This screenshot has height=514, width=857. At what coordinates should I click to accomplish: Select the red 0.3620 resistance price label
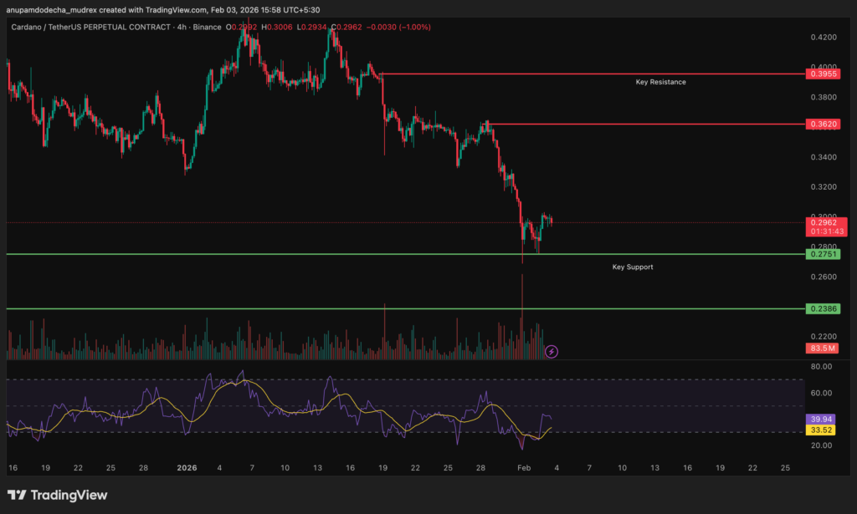(824, 124)
